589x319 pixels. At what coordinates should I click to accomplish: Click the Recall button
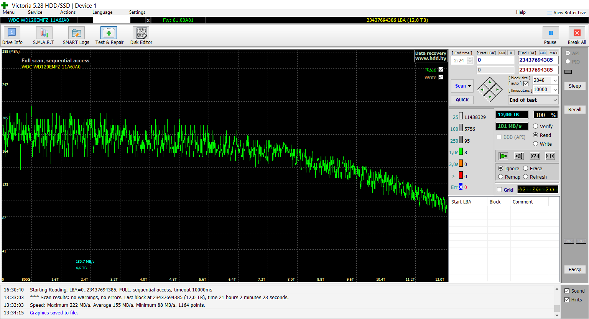[x=574, y=110]
